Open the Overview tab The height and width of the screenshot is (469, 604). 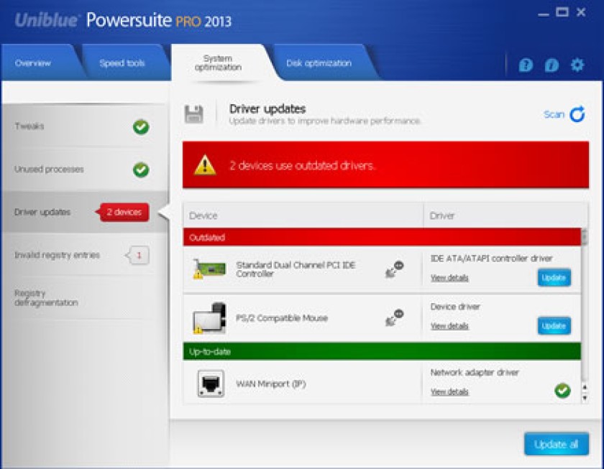click(33, 63)
